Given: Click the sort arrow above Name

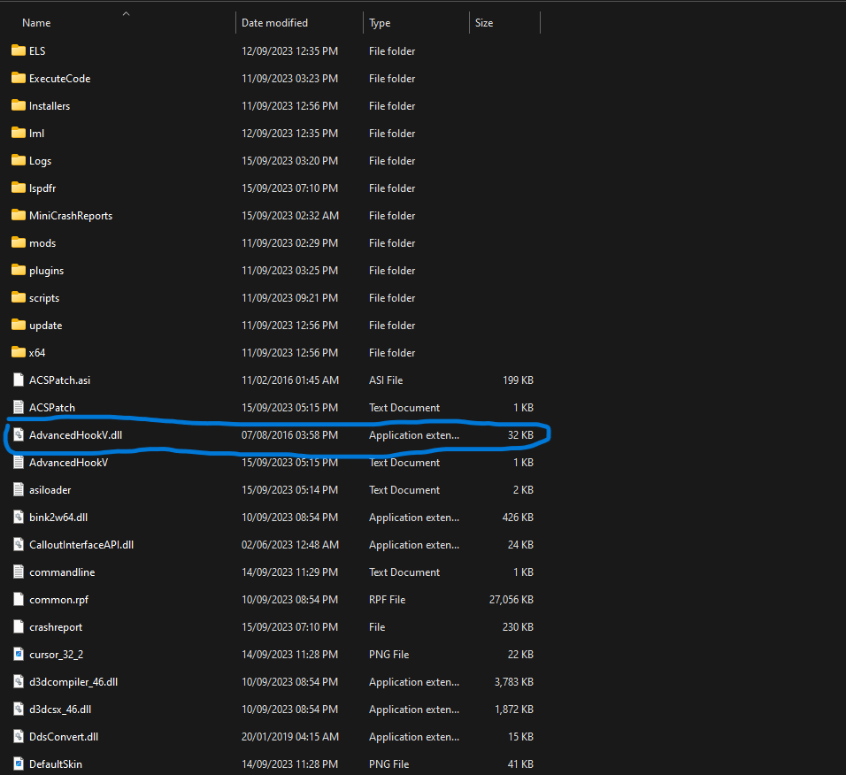Looking at the screenshot, I should [126, 13].
